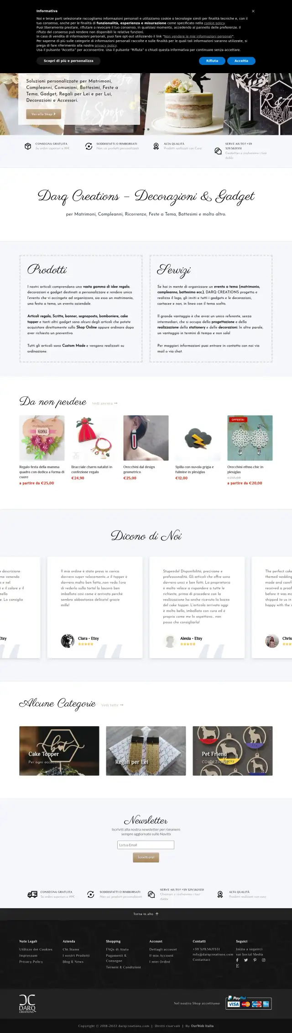Open the Pinterest icon in footer
This screenshot has height=1033, width=292.
pyautogui.click(x=255, y=960)
